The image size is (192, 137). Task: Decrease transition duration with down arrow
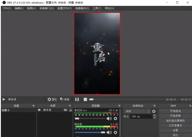(x=154, y=118)
